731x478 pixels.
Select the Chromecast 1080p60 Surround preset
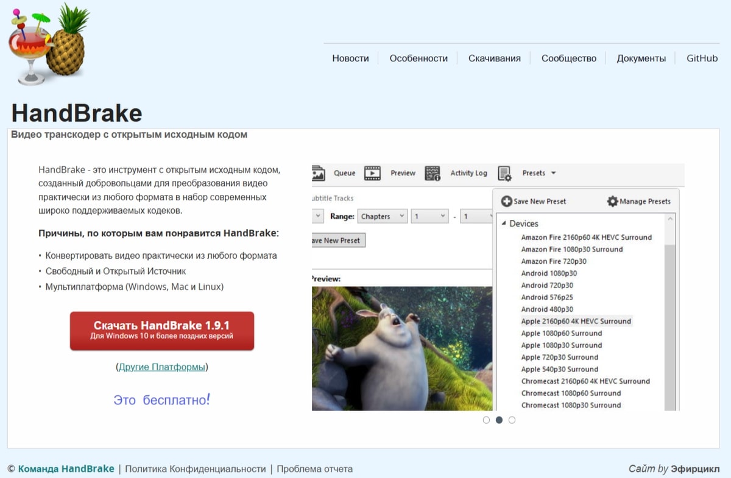571,393
